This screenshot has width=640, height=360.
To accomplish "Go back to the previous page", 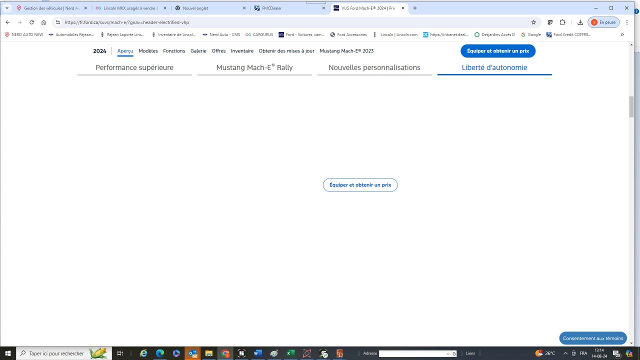I will coord(7,22).
